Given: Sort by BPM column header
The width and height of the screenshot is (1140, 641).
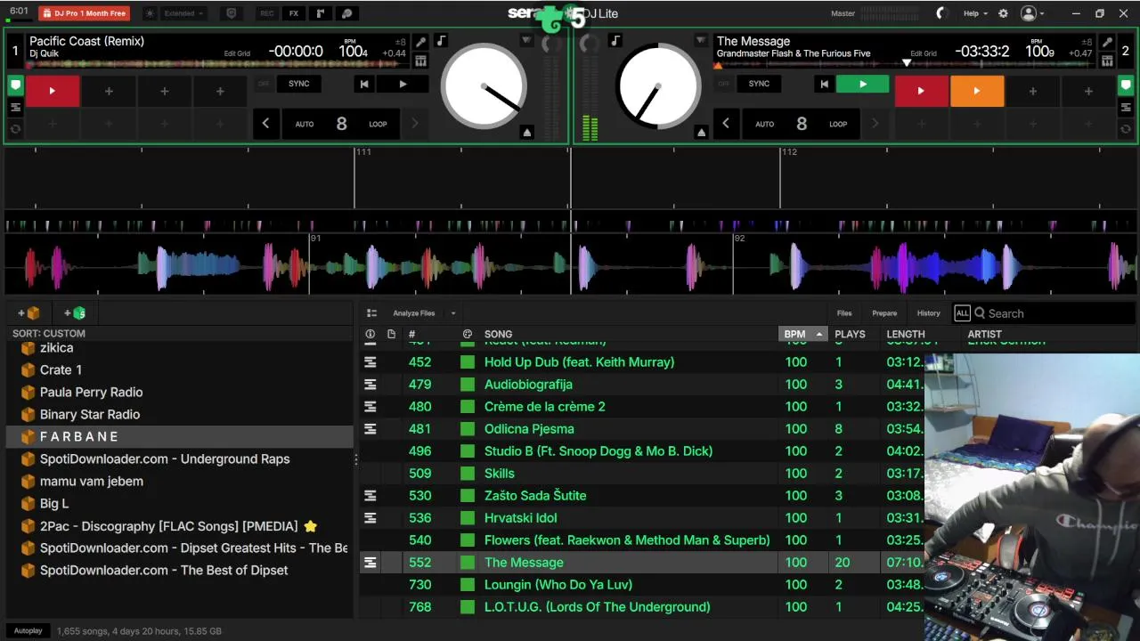Looking at the screenshot, I should [803, 335].
